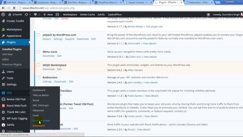Click the Sahifa sidebar icon

tap(3, 125)
